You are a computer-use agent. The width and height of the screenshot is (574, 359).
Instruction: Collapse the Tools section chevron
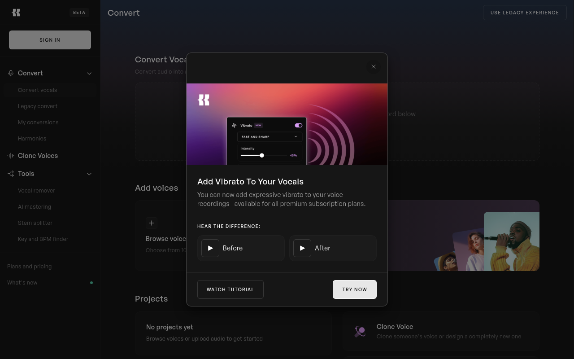tap(89, 174)
